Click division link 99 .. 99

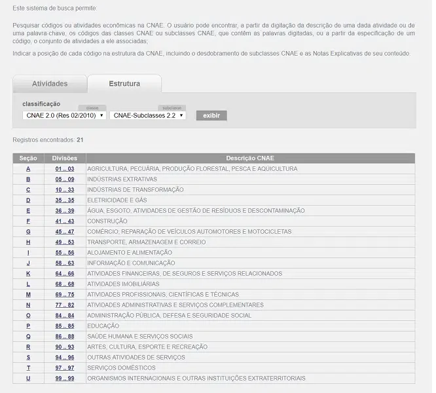(65, 379)
